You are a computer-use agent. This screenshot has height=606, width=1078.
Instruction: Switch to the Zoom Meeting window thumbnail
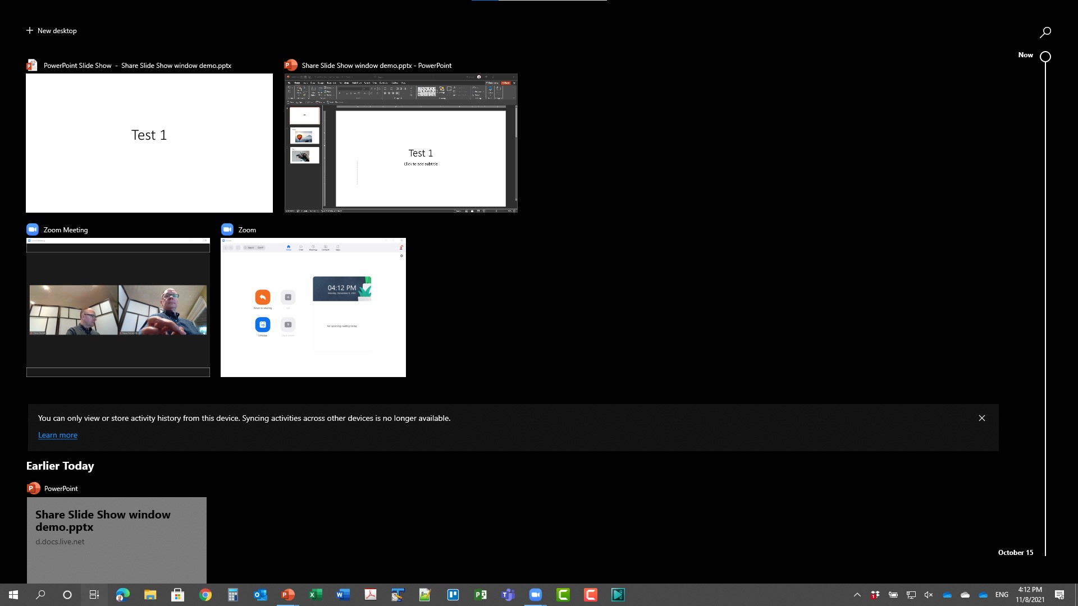pos(118,307)
